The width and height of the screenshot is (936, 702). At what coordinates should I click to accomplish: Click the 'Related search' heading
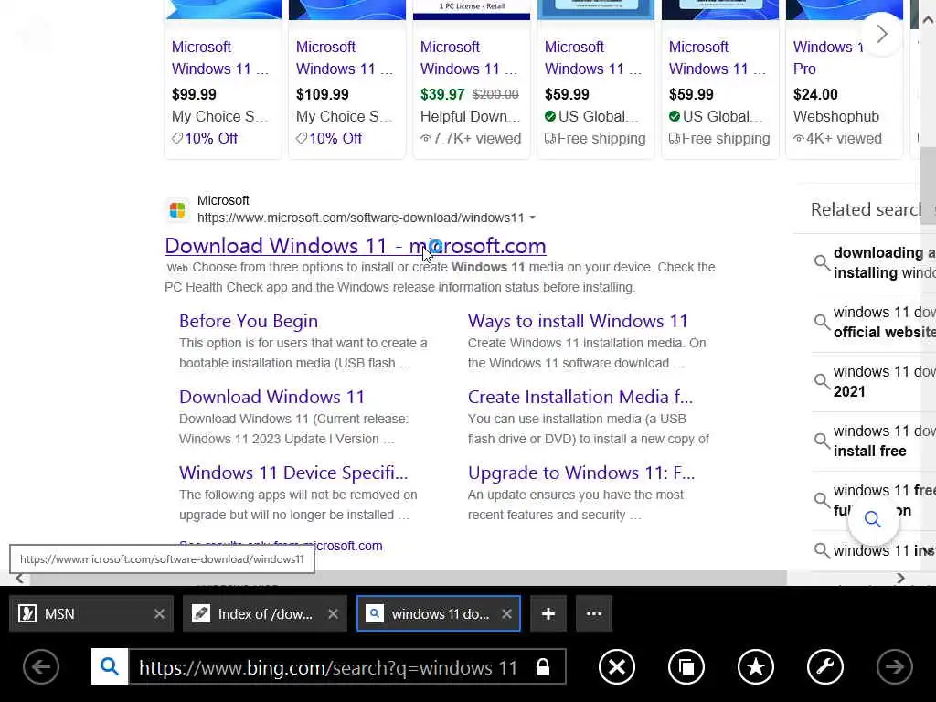tap(867, 209)
